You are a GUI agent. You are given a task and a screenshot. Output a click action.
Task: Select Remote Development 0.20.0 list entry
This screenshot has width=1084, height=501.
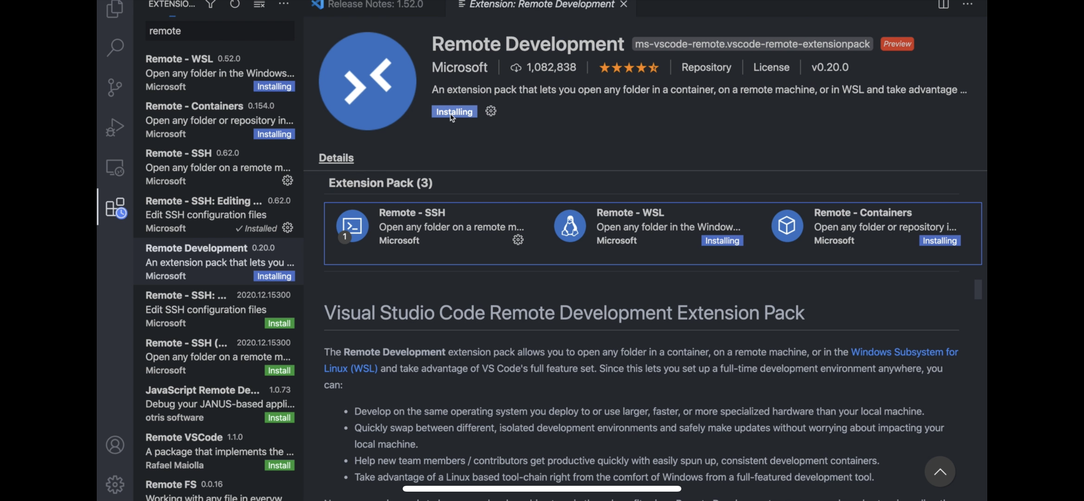tap(219, 262)
